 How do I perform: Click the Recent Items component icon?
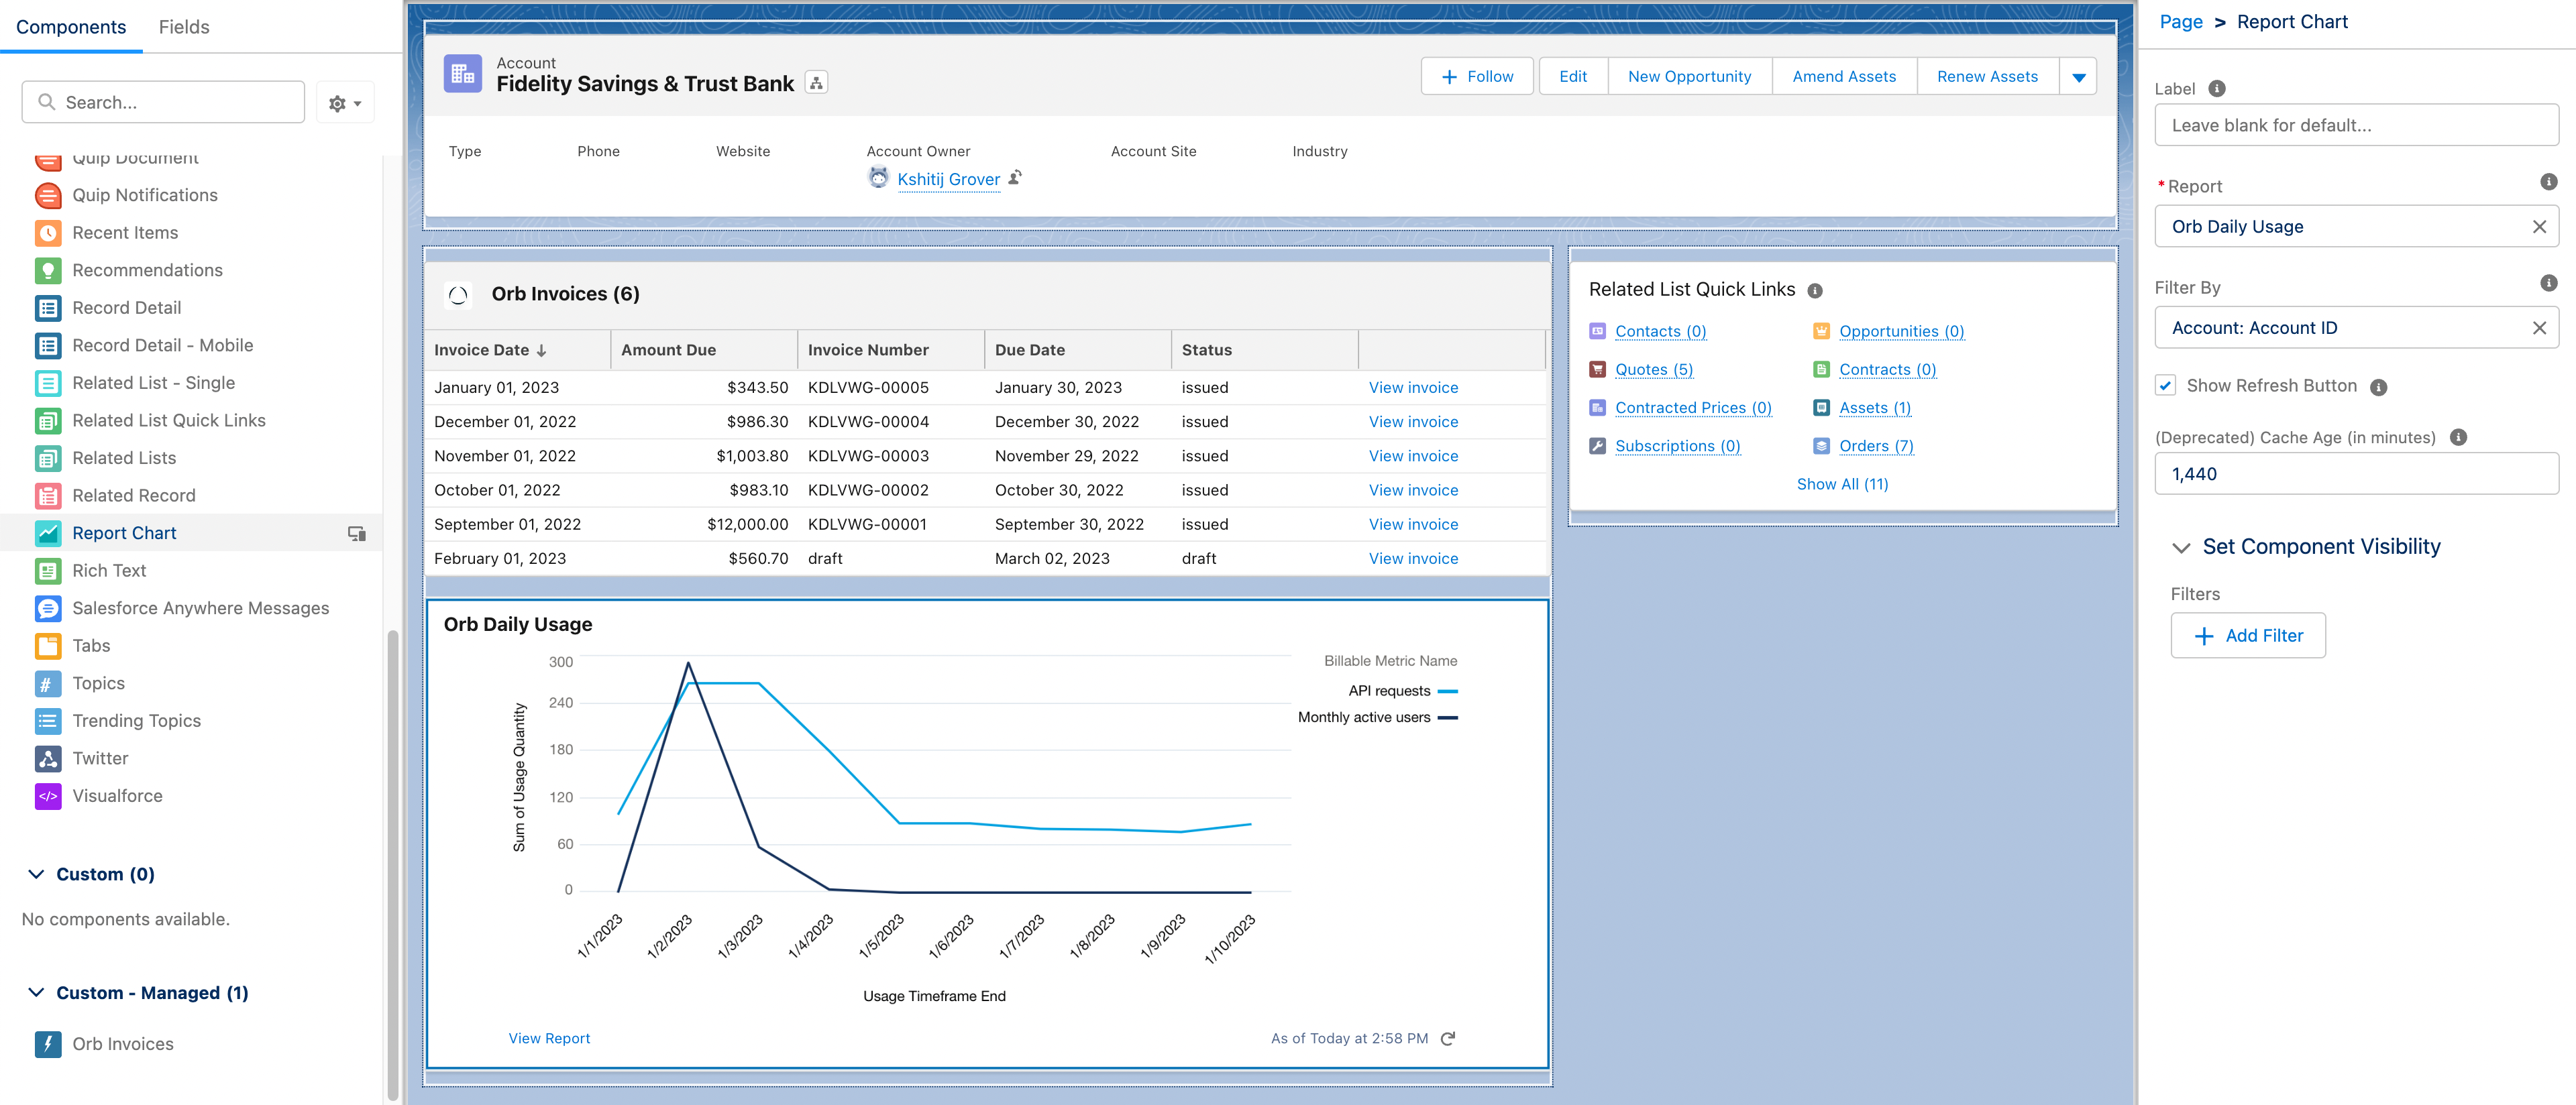(x=48, y=233)
